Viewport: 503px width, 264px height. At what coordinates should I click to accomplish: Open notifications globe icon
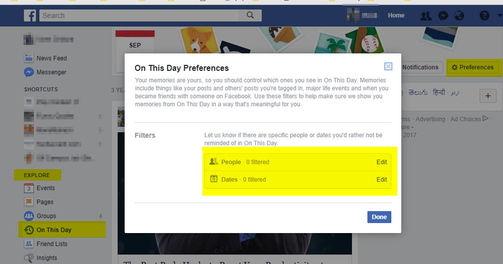coord(459,15)
